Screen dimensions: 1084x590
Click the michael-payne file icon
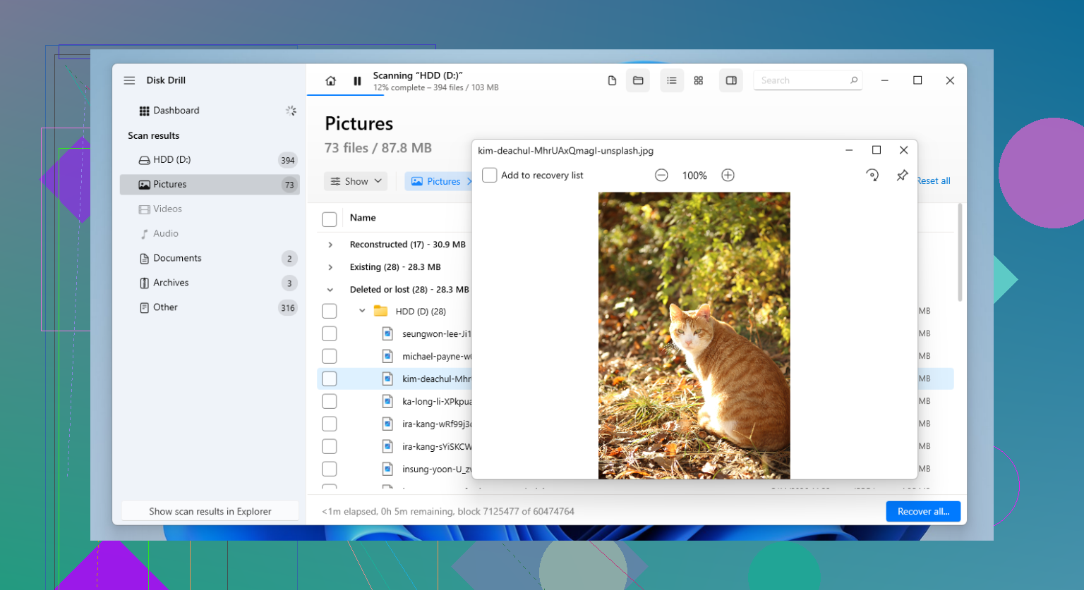pyautogui.click(x=387, y=356)
